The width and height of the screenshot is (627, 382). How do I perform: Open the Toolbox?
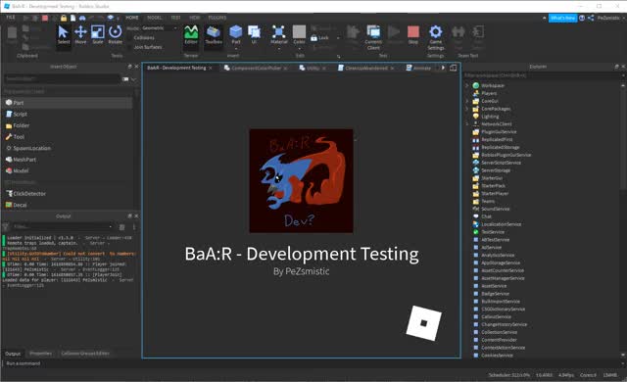(x=214, y=34)
